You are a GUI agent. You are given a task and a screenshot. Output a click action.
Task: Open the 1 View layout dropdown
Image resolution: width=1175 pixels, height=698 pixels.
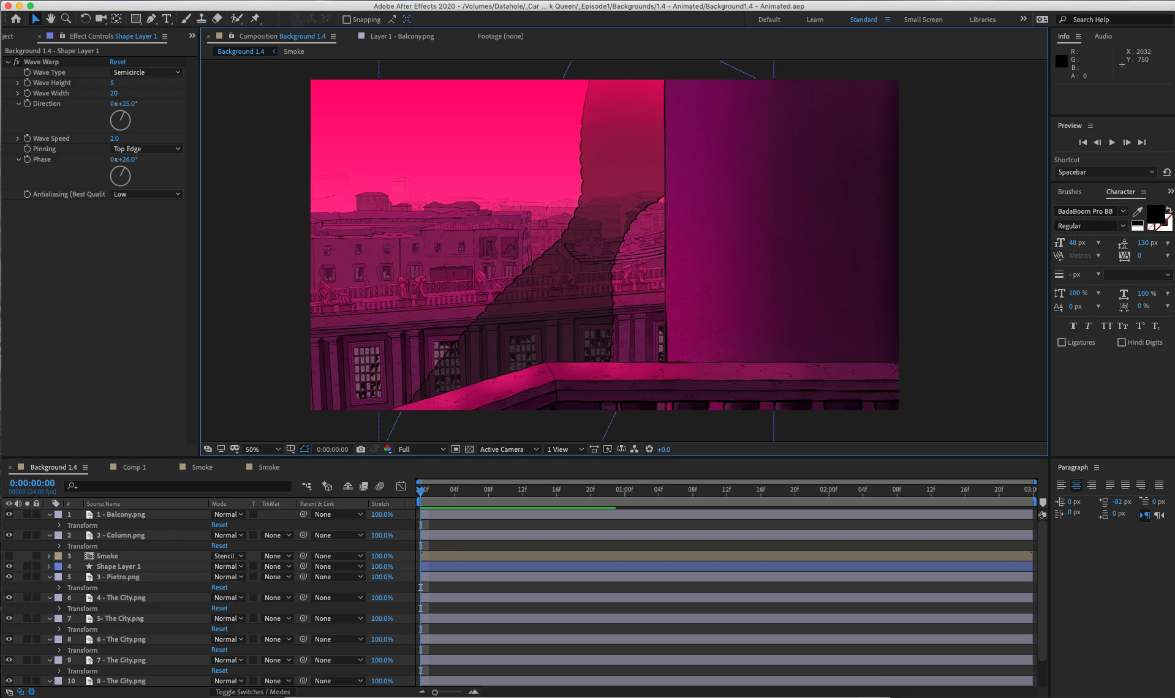tap(565, 449)
